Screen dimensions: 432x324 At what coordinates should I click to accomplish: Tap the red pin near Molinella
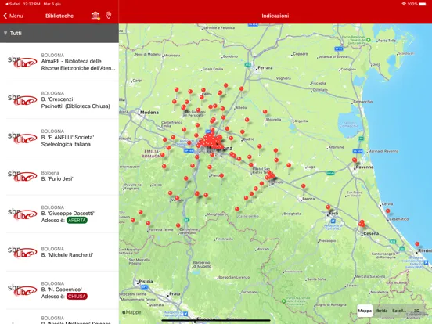265,112
